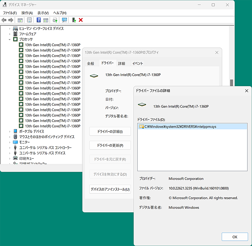Click the ポータブル デバイス icon
Viewport: 252px width, 246px height.
pos(15,131)
